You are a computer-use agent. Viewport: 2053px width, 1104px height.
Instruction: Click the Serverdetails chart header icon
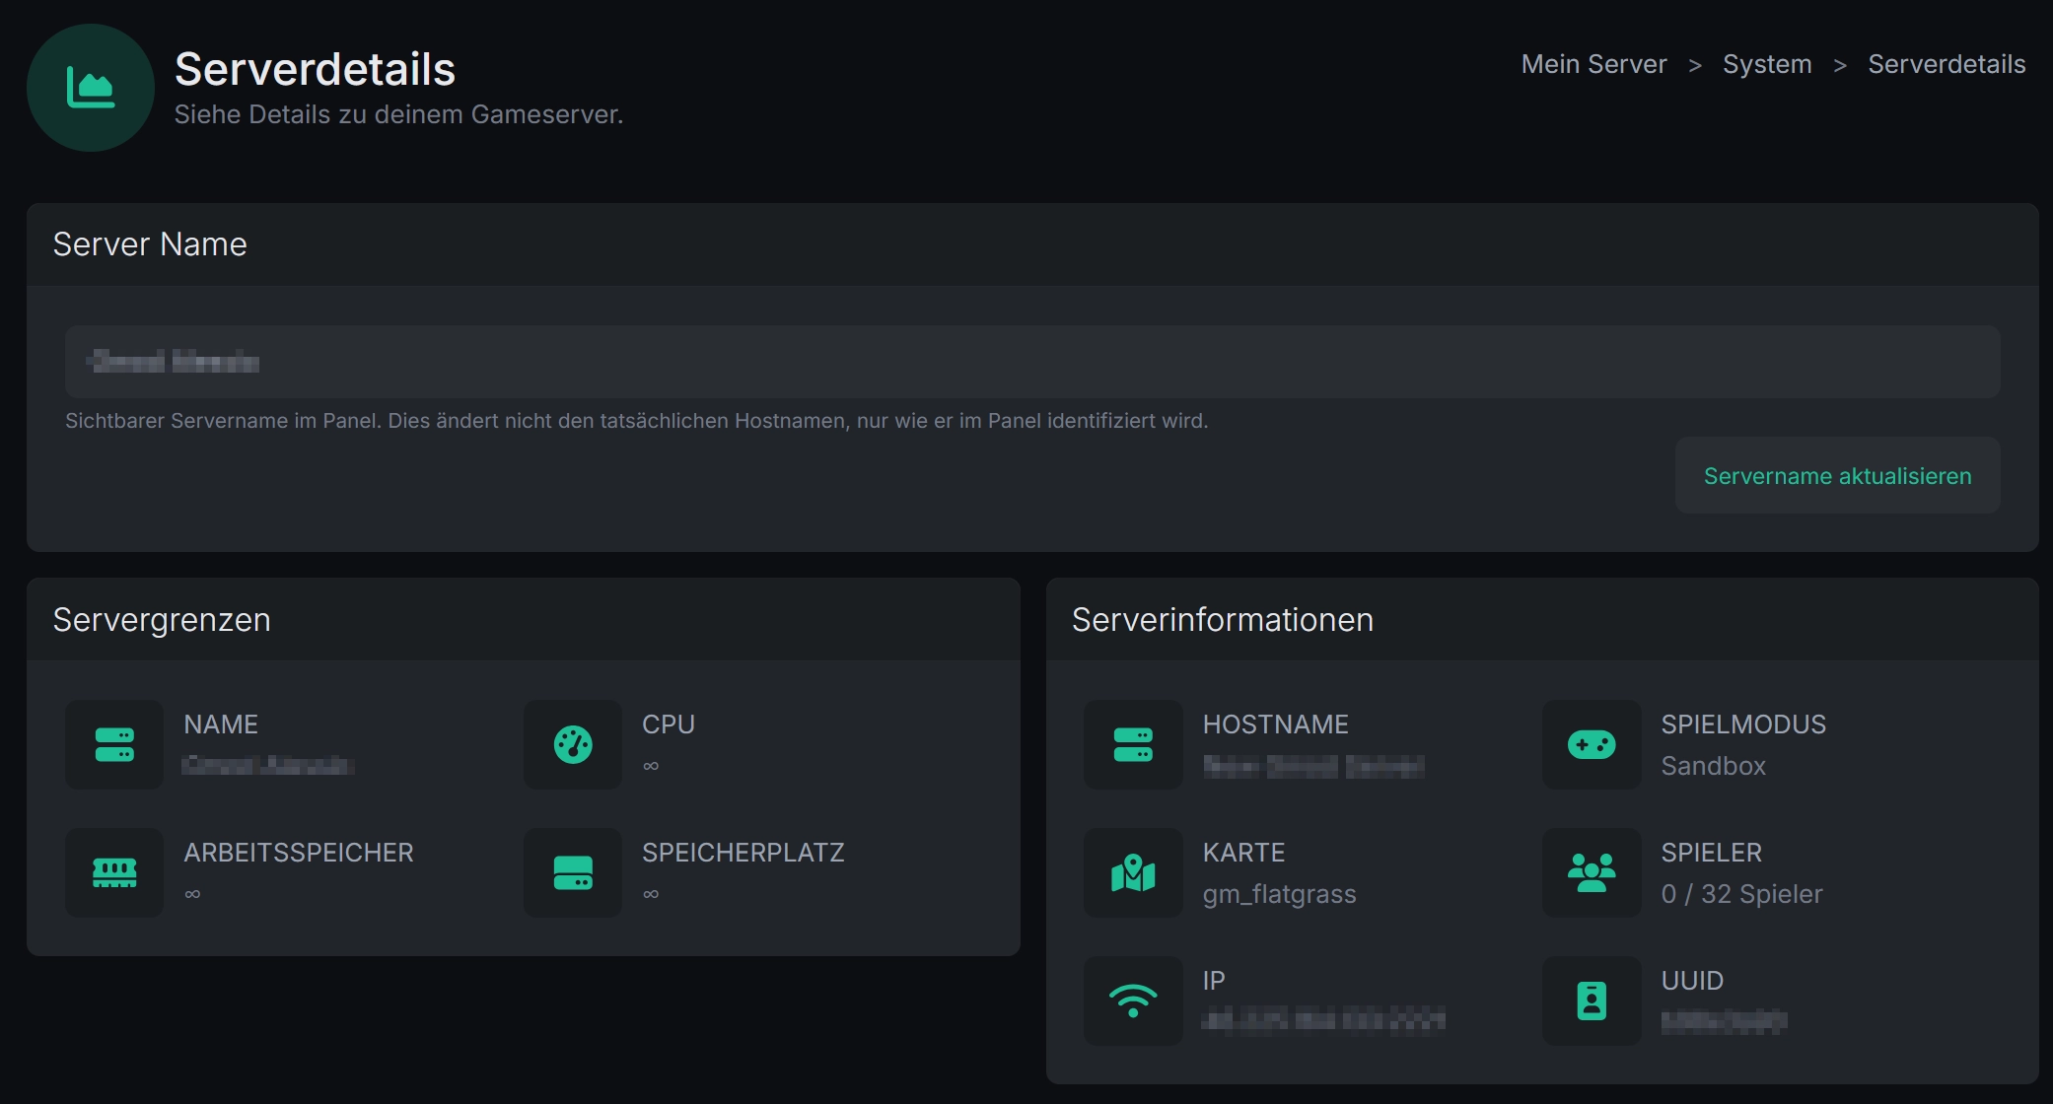91,88
